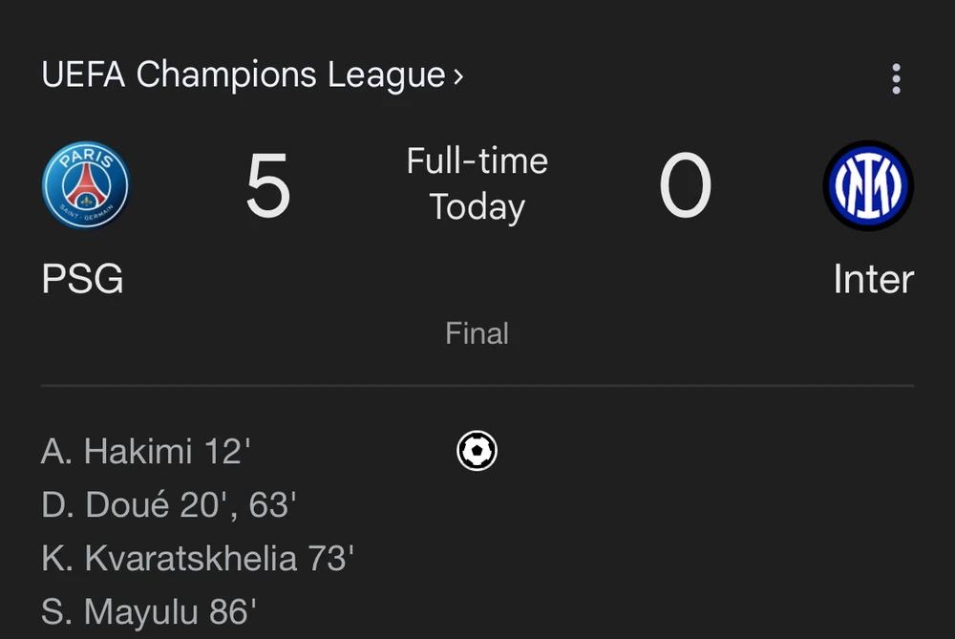This screenshot has width=955, height=639.
Task: Click the PSG club crest
Action: 85,185
